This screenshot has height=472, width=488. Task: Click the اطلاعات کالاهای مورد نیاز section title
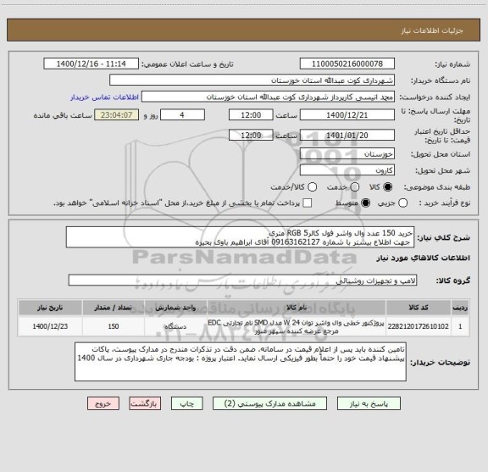(x=424, y=258)
